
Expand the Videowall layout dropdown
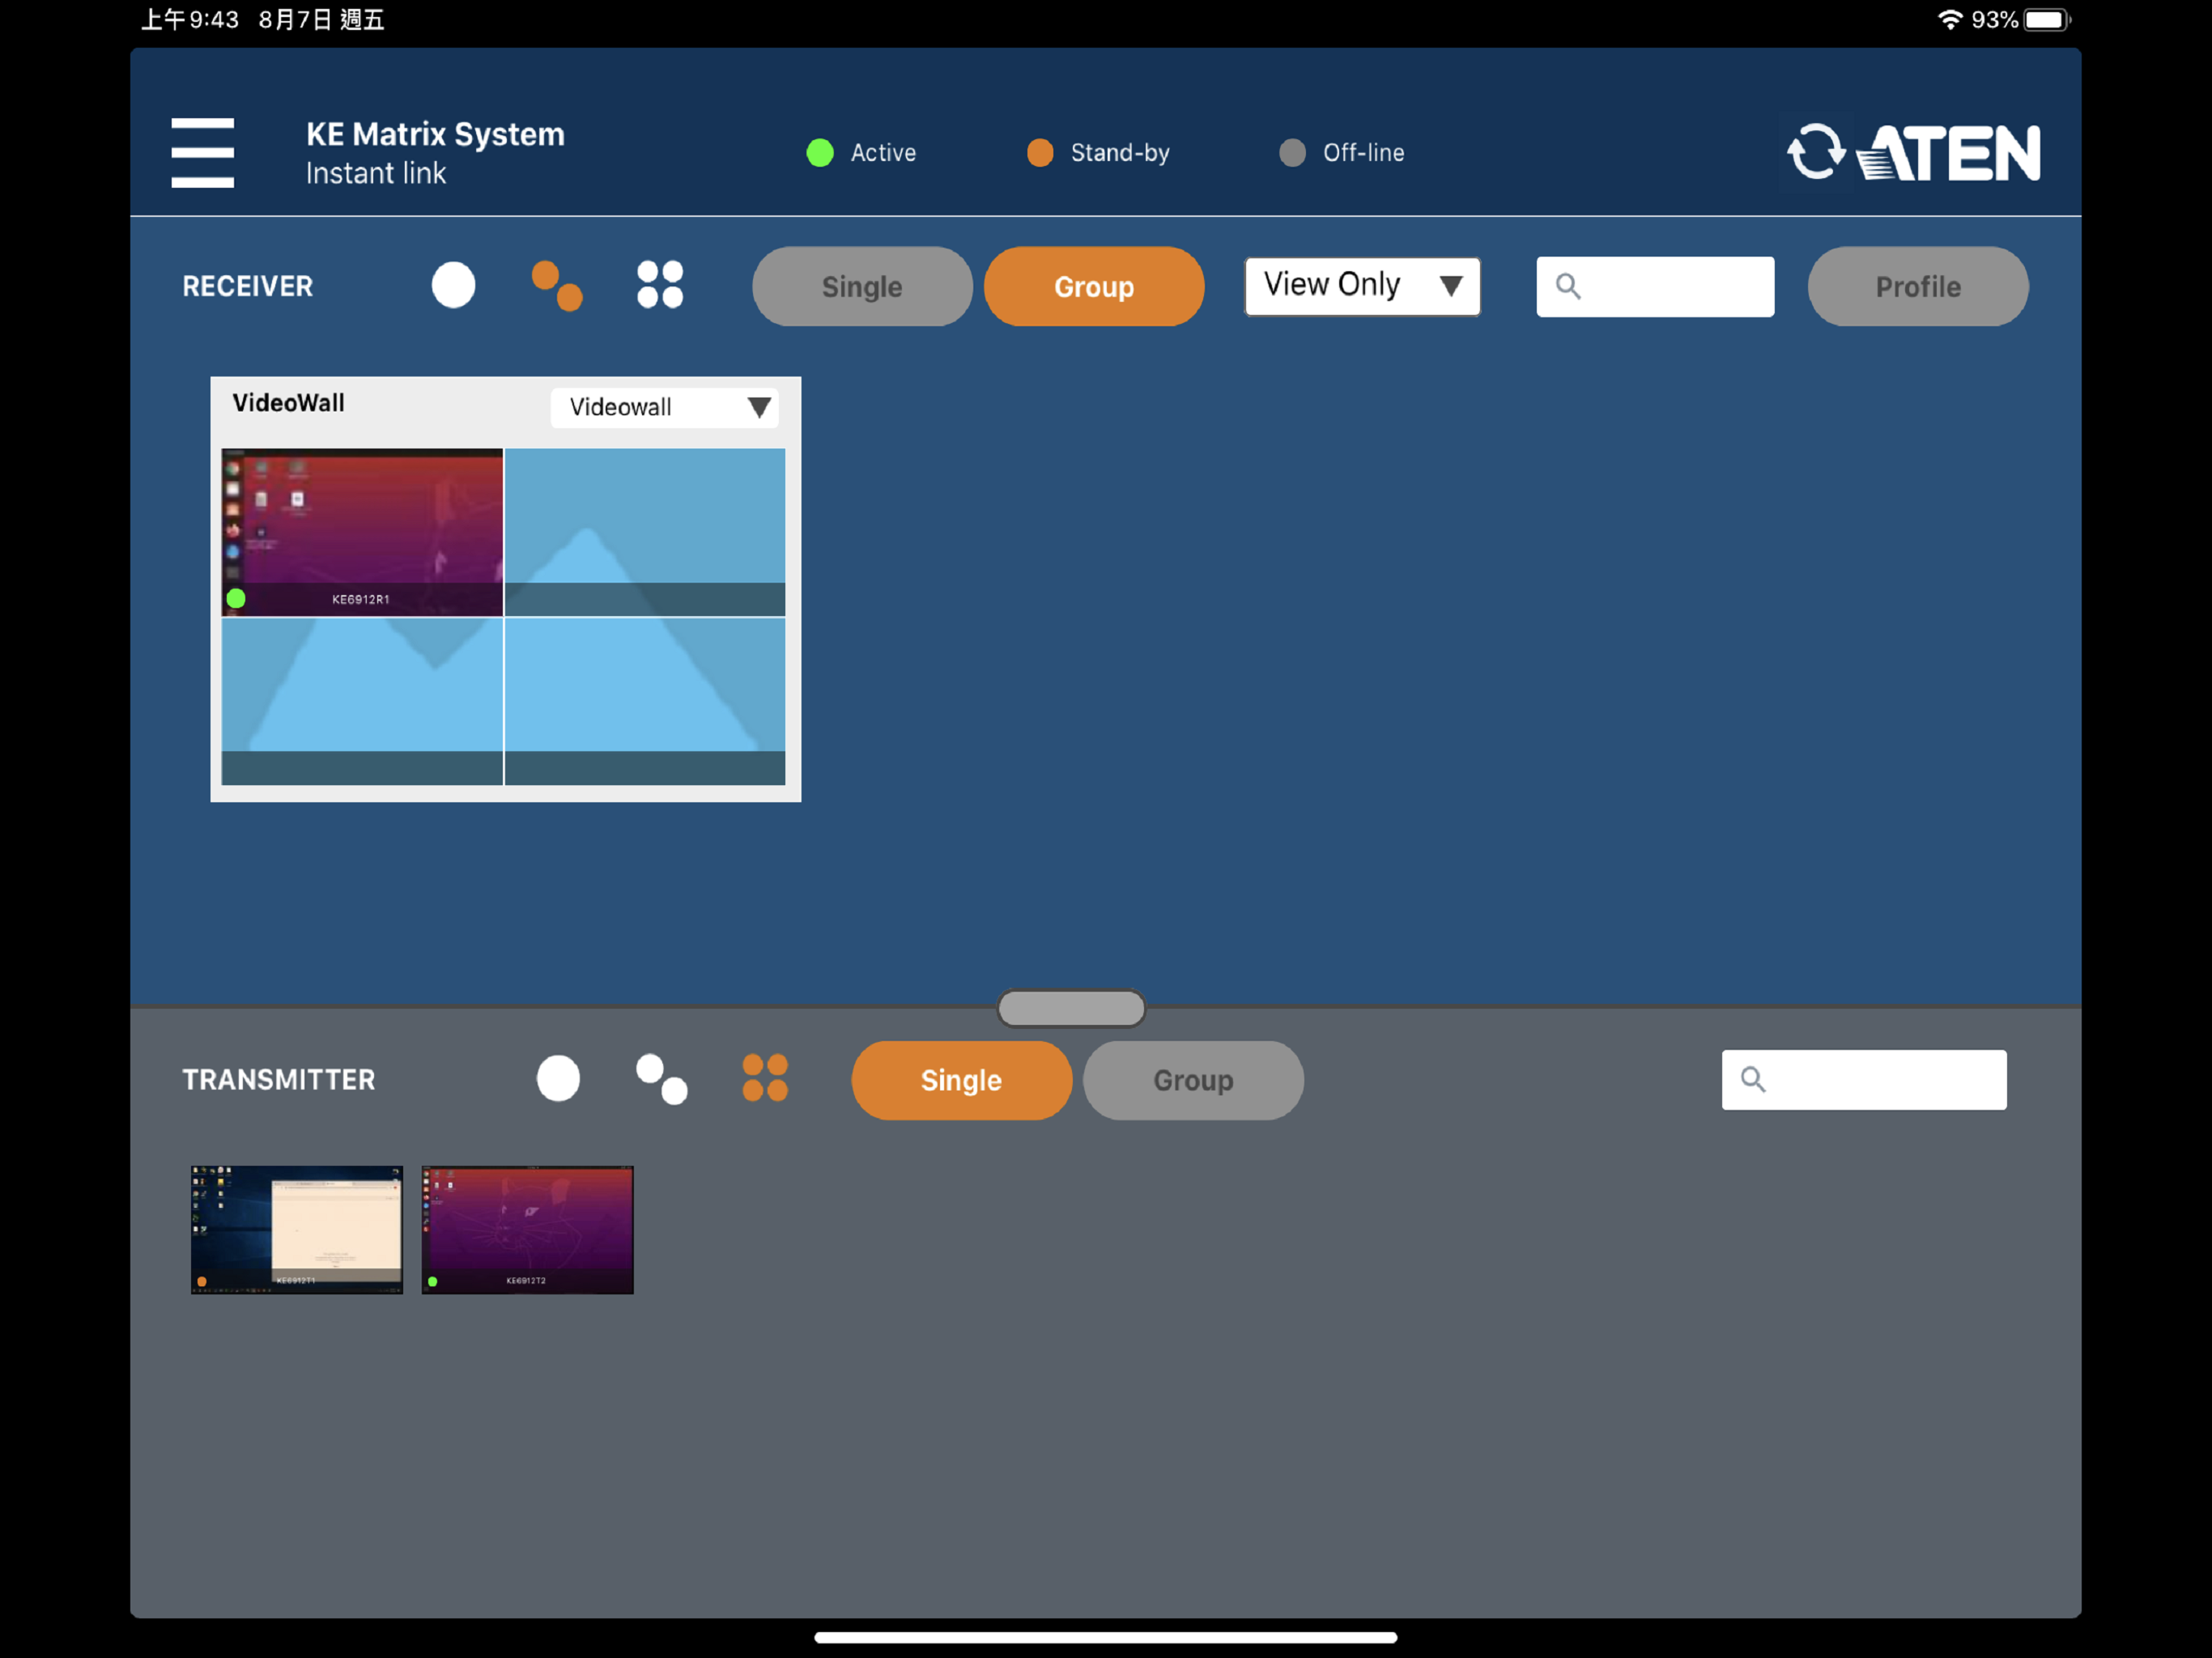[664, 408]
